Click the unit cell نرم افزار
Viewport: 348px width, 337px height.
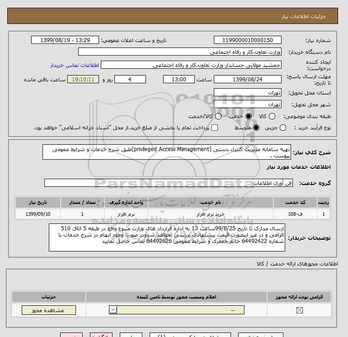126,214
